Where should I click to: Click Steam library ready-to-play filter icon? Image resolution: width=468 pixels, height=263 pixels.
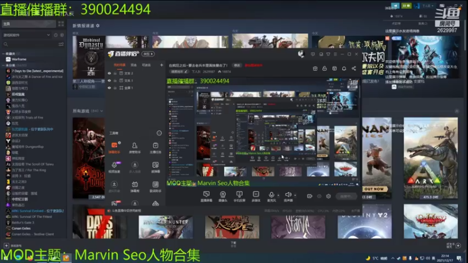pyautogui.click(x=62, y=35)
